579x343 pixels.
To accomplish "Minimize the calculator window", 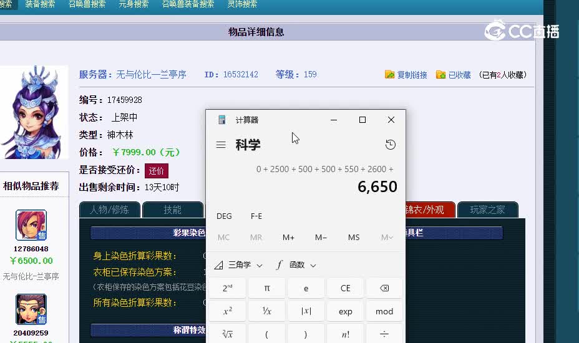I will 333,120.
